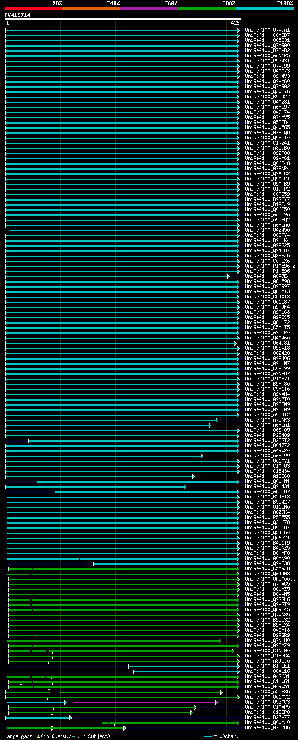Click hit label UniRef100_C6T859
This screenshot has width=298, height=740.
click(267, 194)
